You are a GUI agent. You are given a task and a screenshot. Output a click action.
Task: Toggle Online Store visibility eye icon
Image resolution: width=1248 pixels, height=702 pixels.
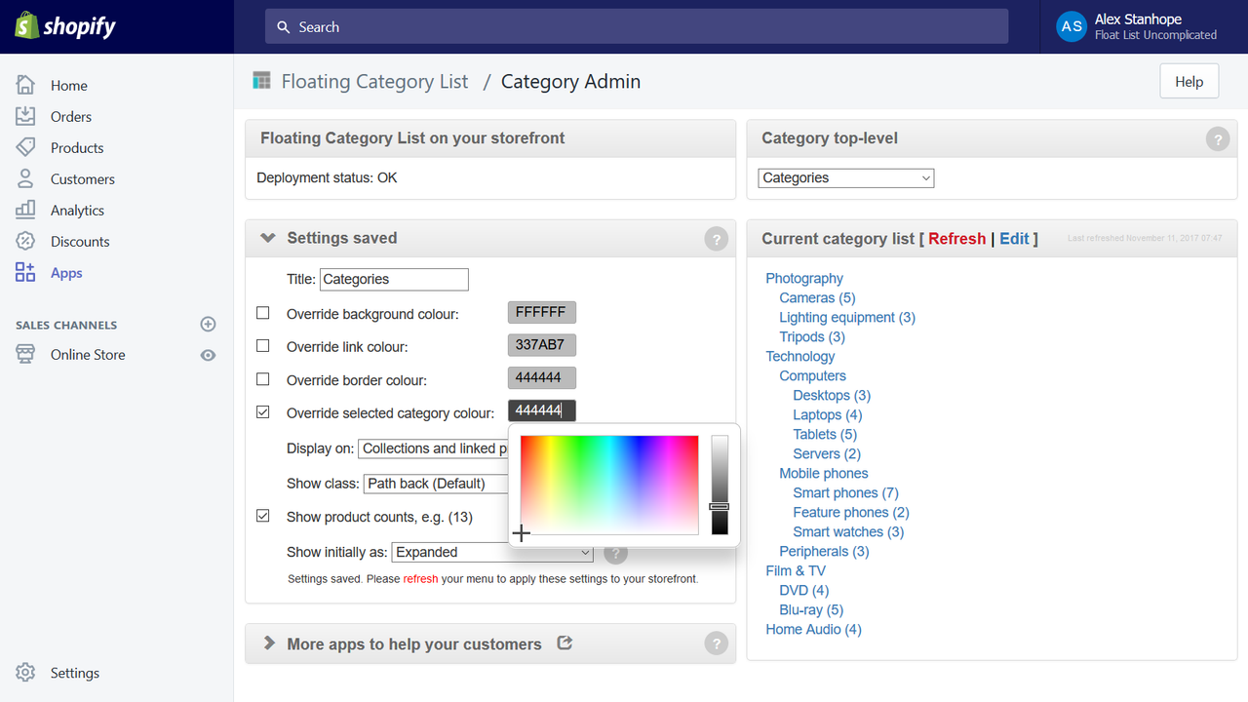[208, 355]
